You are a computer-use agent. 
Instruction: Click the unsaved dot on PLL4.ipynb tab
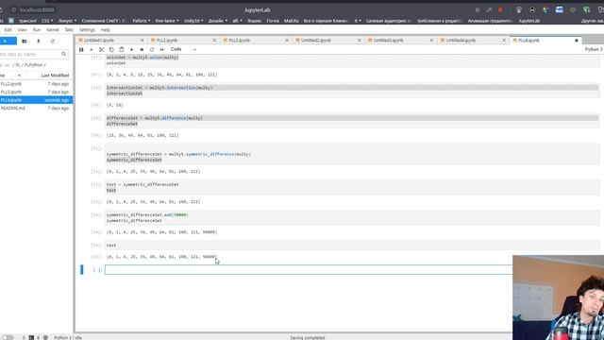pos(577,40)
